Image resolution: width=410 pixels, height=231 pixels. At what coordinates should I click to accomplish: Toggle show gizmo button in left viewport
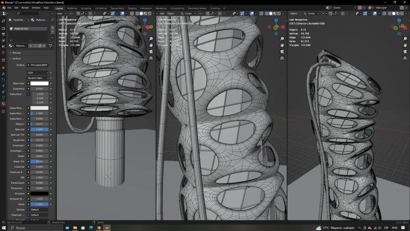point(112,13)
